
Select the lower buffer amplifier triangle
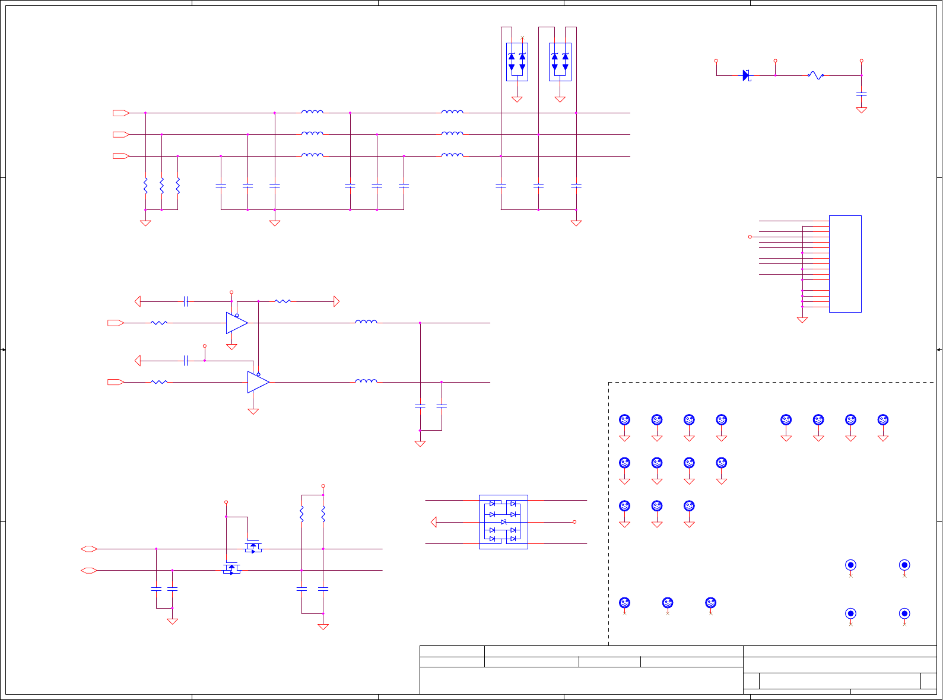(258, 382)
